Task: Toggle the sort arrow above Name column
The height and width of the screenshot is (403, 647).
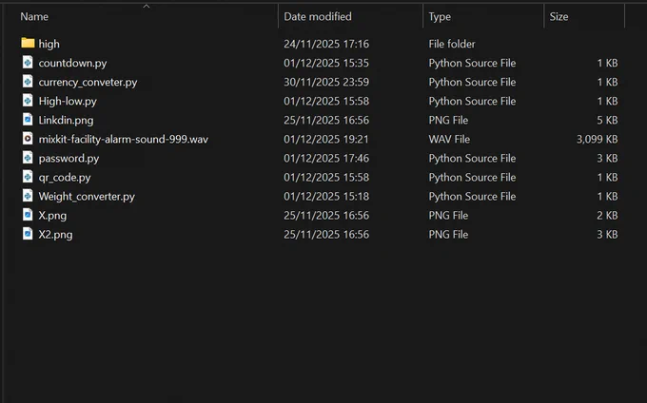Action: (147, 6)
